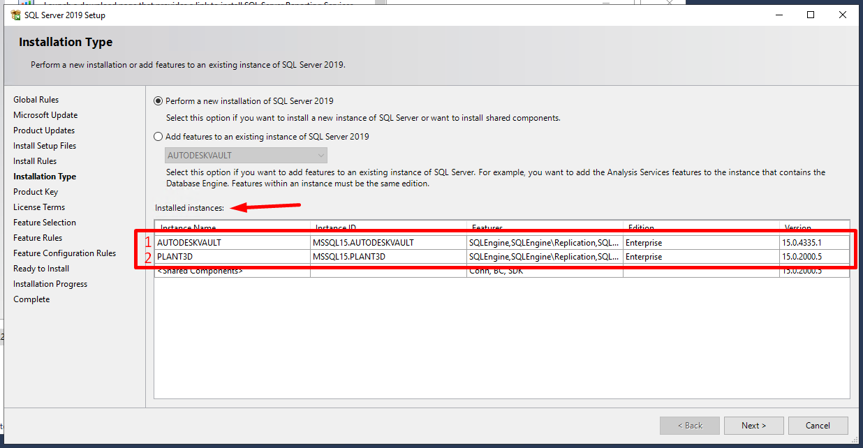Open the Microsoft Update step in sidebar
This screenshot has width=863, height=448.
pyautogui.click(x=45, y=114)
